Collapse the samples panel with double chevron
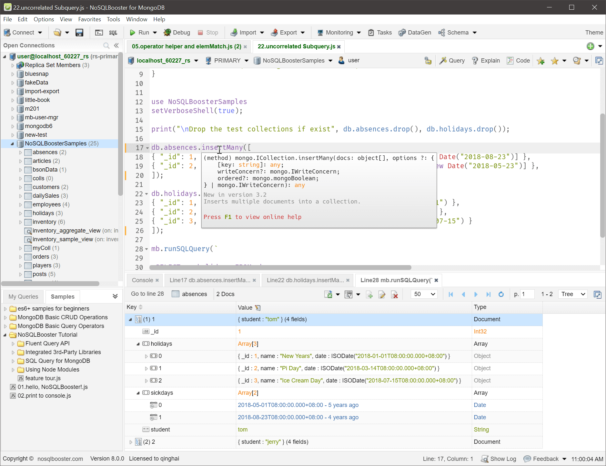The height and width of the screenshot is (466, 606). point(115,296)
